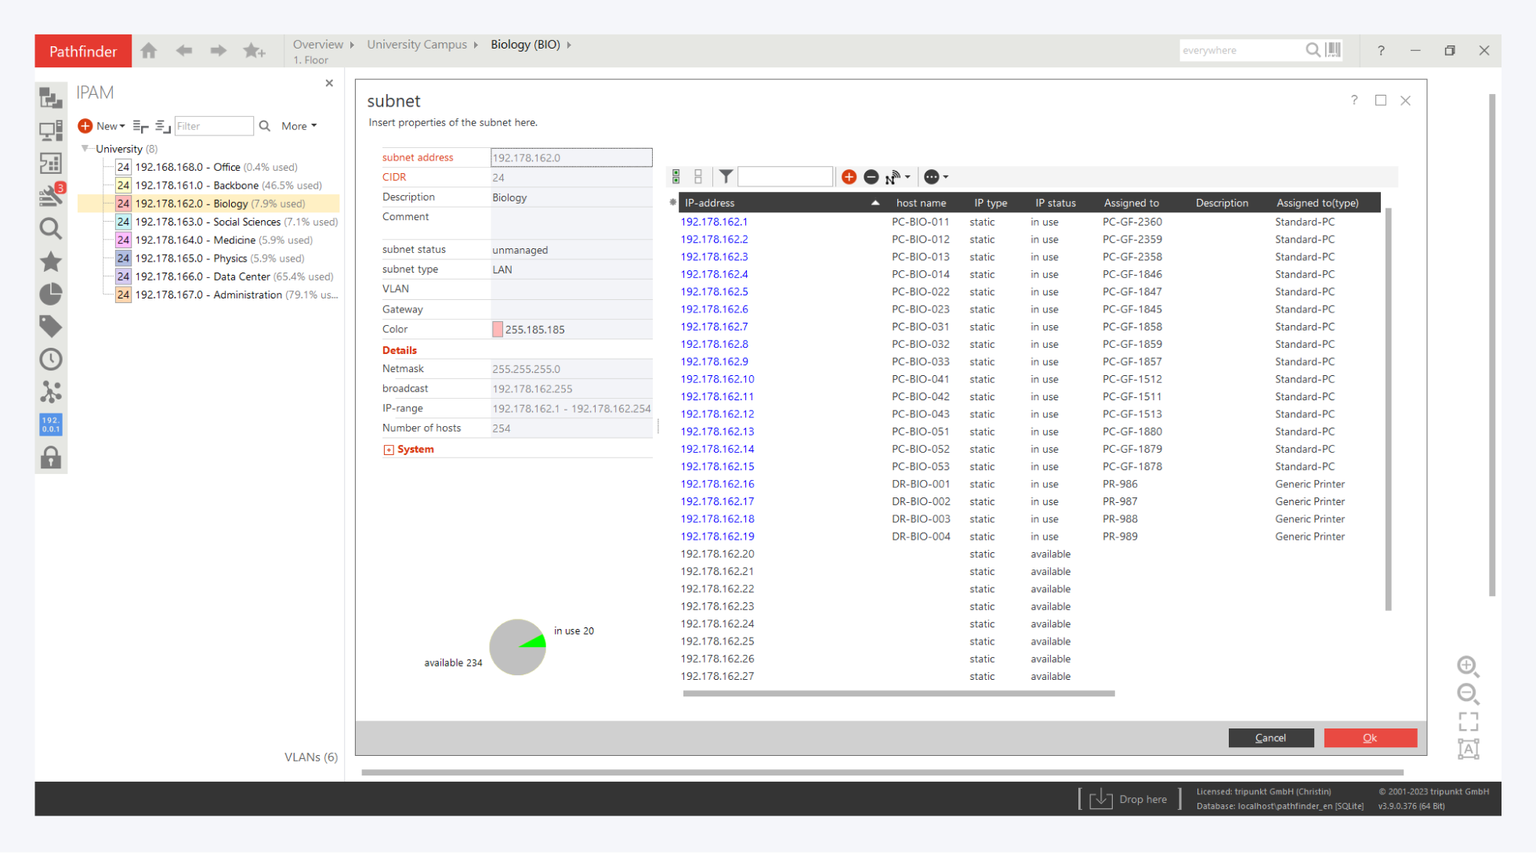This screenshot has height=853, width=1536.
Task: Select University Campus breadcrumb item
Action: tap(416, 45)
